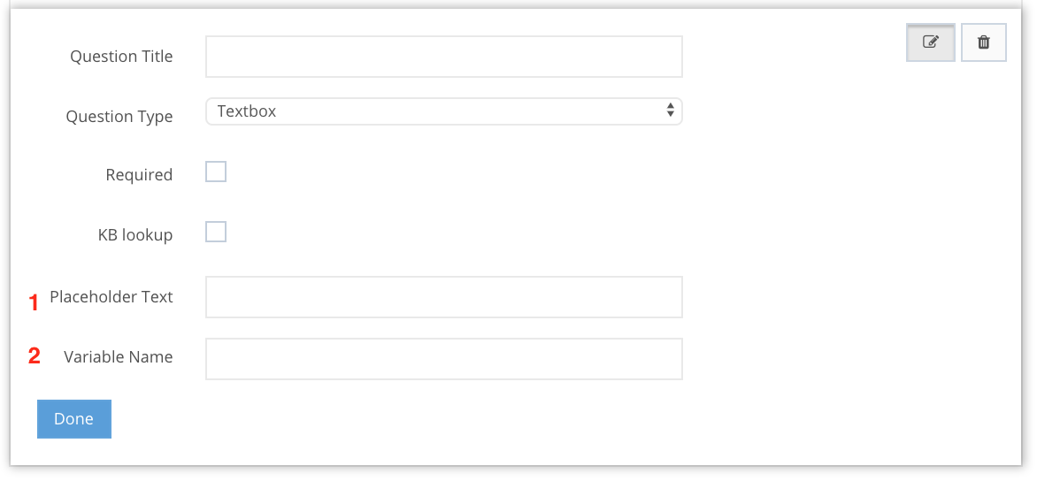Click the Placeholder Text label
Screen dimensions: 1037x481
tap(111, 297)
